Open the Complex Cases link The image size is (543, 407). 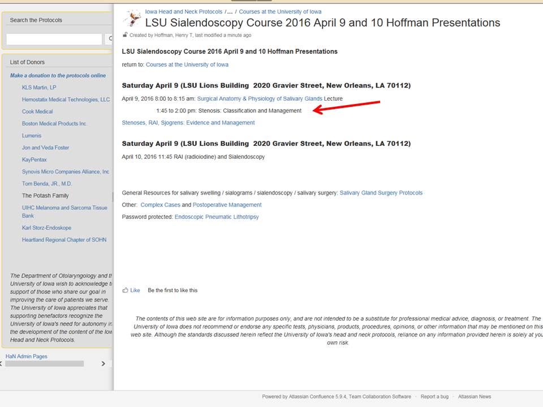click(x=160, y=205)
